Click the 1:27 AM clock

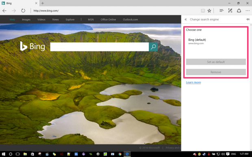(x=244, y=154)
